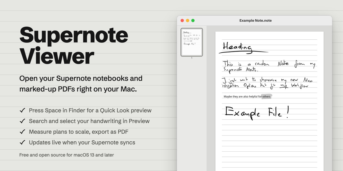Screen dimensions: 343x171
Task: Click the red close window button
Action: (x=182, y=21)
